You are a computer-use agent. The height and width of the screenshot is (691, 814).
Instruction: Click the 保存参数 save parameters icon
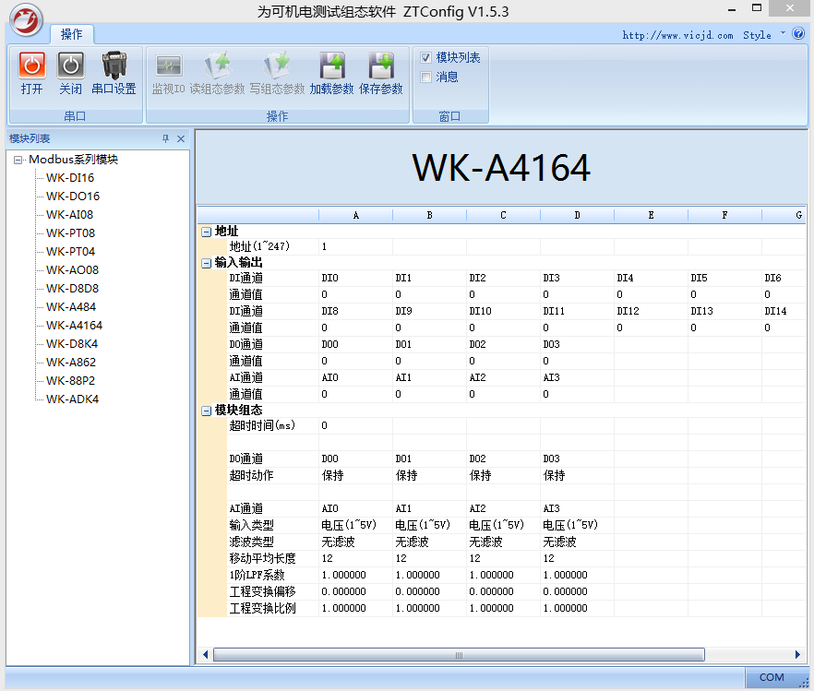click(x=381, y=66)
